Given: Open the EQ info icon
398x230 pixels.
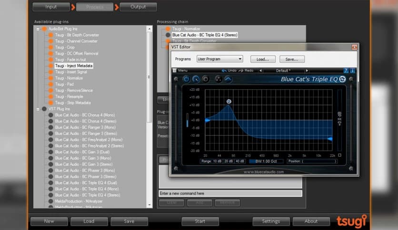Looking at the screenshot, I should pos(352,71).
